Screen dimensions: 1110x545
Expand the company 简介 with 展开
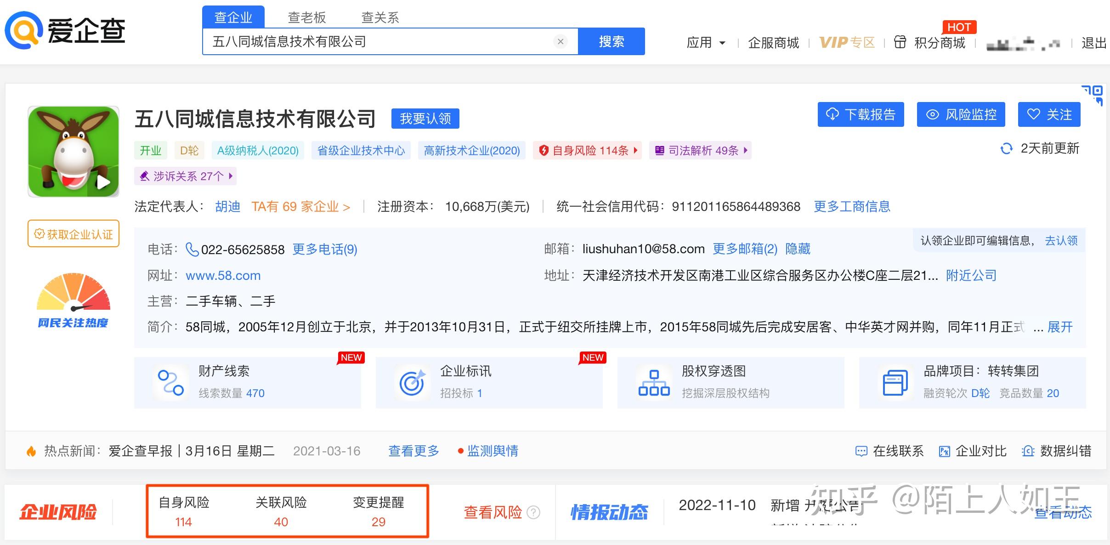point(1060,327)
